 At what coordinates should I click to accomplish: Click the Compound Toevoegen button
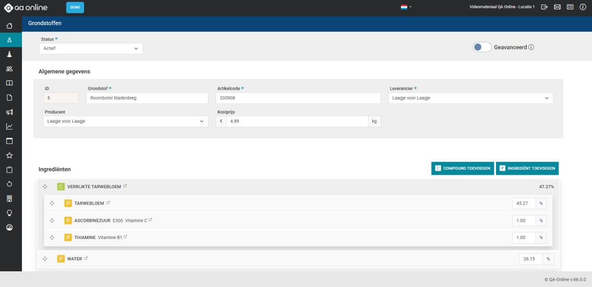pos(463,168)
